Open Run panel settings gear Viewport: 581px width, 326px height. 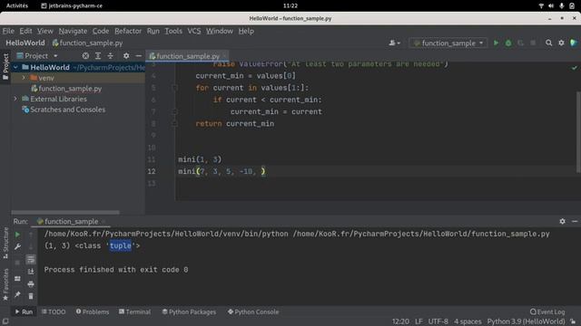click(562, 221)
